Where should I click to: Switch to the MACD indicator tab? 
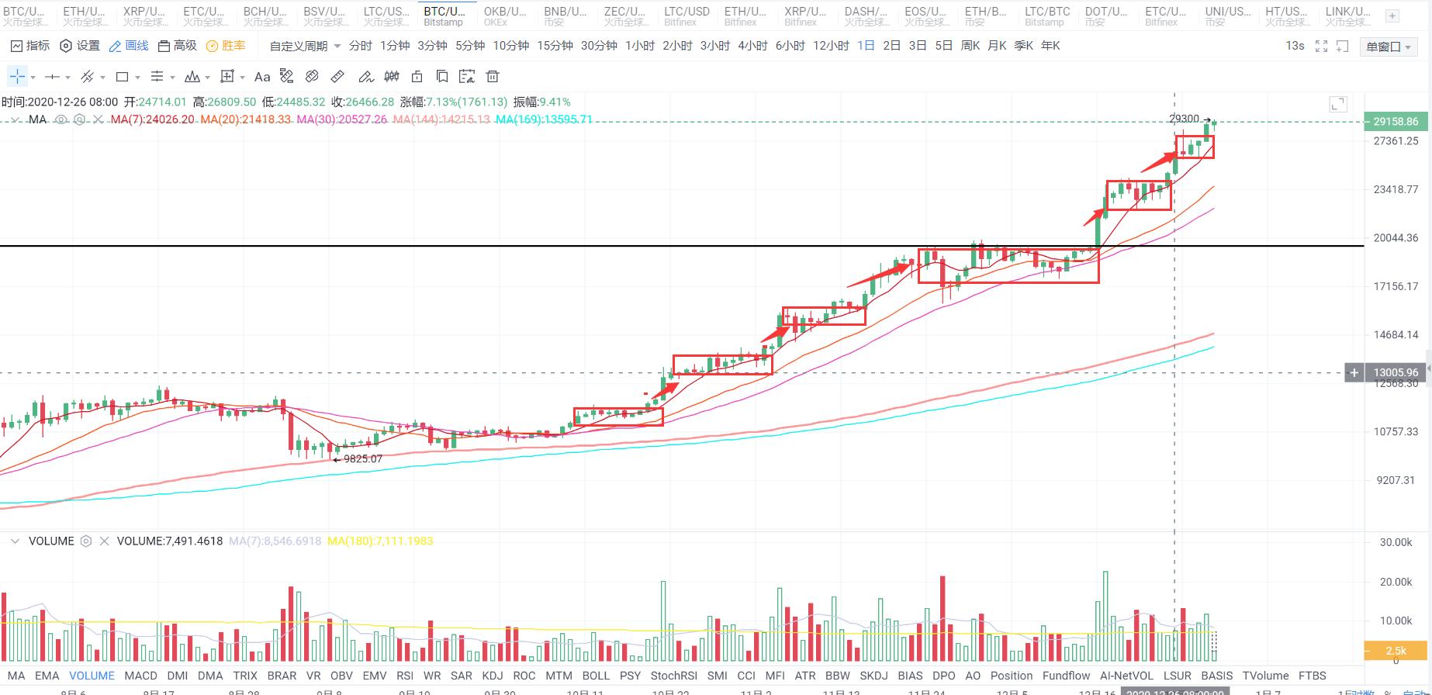pyautogui.click(x=140, y=676)
